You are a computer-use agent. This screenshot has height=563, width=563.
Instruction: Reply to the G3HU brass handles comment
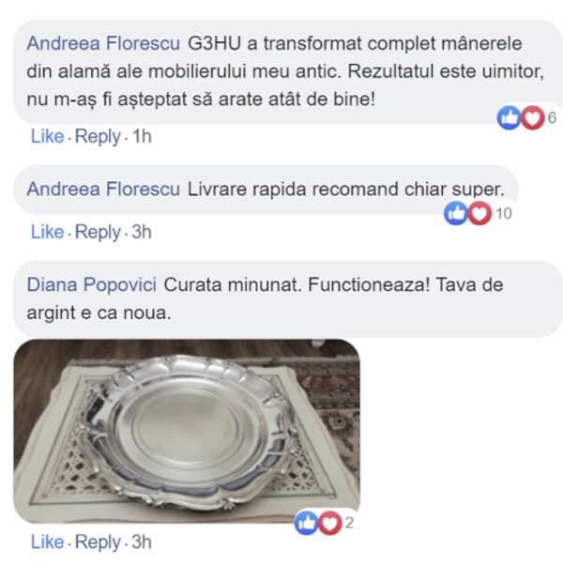click(x=98, y=137)
